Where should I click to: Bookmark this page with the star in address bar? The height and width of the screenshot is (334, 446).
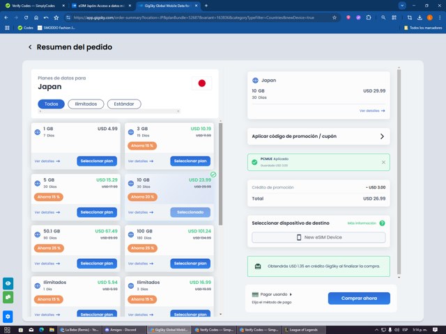click(x=334, y=17)
